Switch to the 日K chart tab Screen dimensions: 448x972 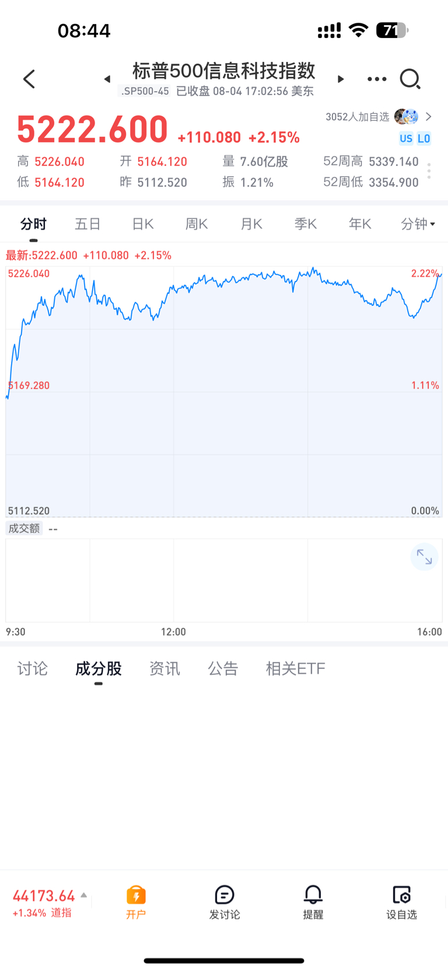[x=143, y=224]
